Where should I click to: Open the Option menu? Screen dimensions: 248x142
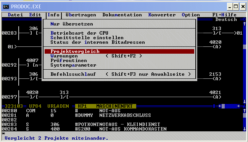click(191, 15)
